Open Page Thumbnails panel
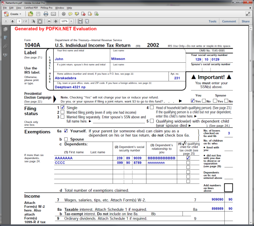 click(6, 29)
